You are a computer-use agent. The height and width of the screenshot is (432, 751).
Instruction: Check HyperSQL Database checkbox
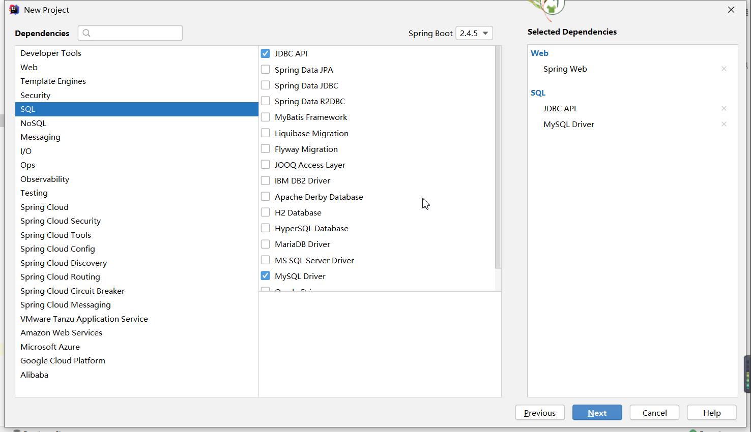tap(265, 228)
